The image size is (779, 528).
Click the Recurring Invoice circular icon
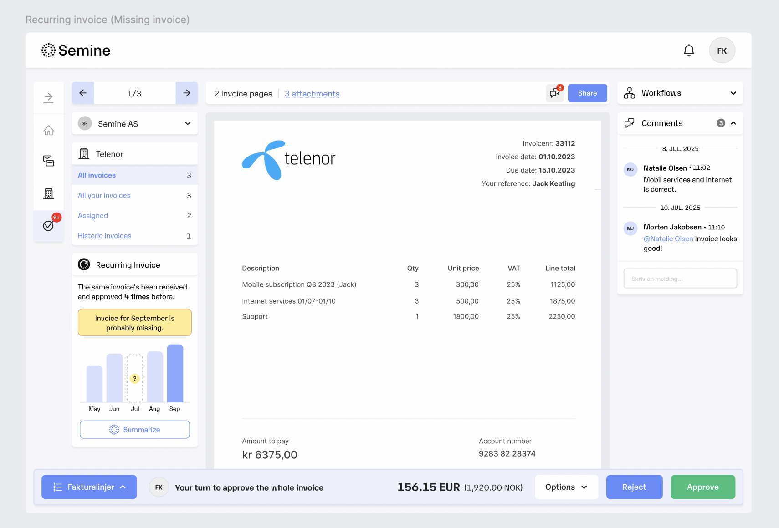click(x=84, y=264)
